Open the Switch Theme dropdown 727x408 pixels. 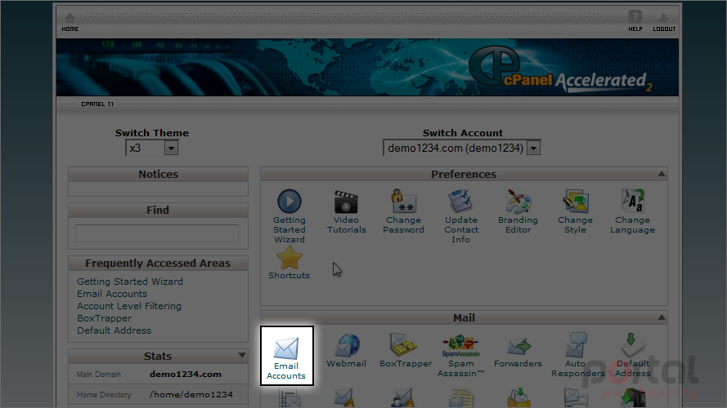[x=152, y=148]
